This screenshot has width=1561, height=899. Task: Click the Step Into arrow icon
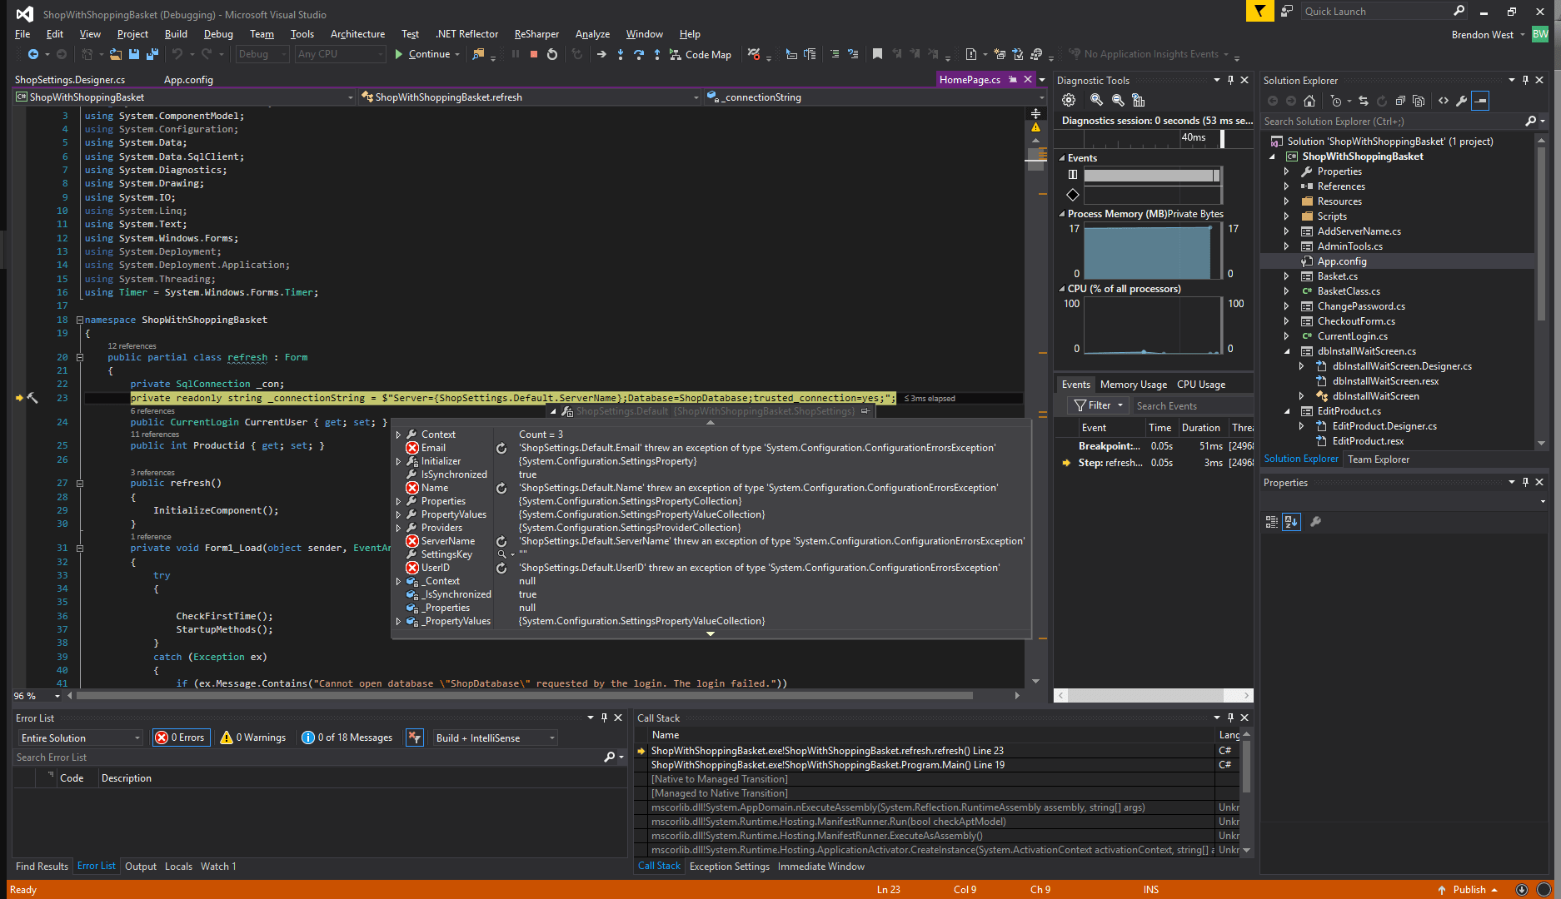(621, 54)
